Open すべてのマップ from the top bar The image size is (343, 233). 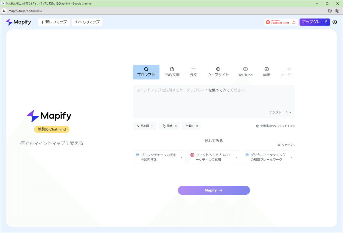pyautogui.click(x=86, y=22)
